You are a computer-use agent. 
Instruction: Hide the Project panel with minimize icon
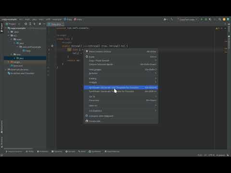tap(44, 24)
